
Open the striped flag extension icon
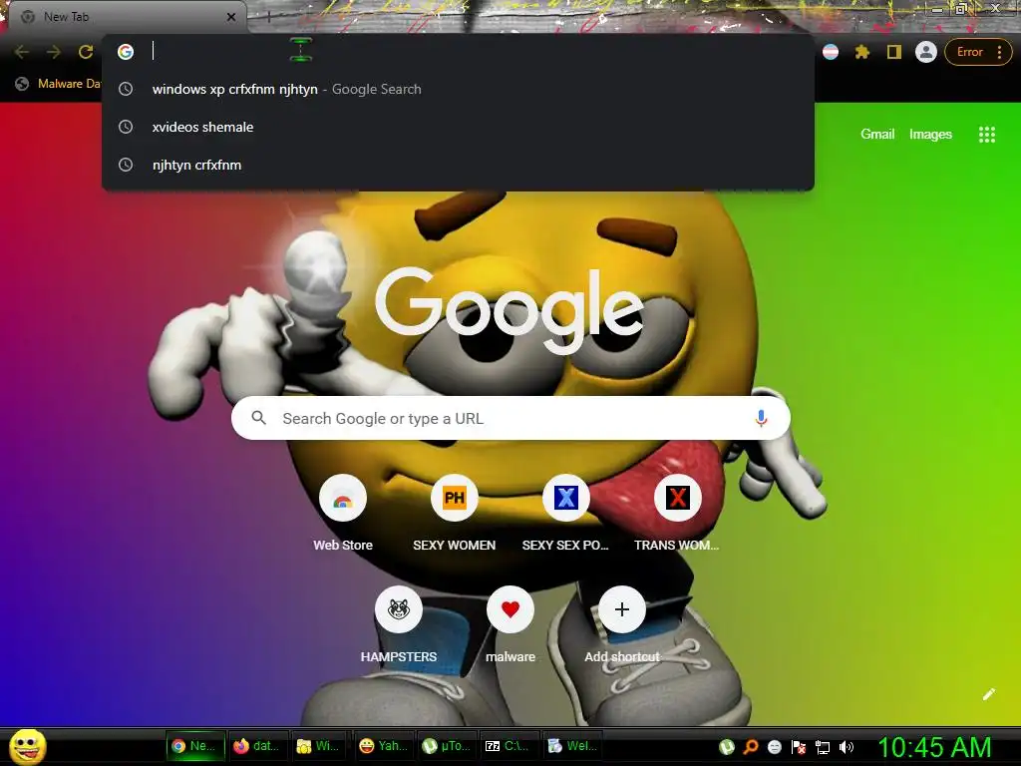[831, 52]
